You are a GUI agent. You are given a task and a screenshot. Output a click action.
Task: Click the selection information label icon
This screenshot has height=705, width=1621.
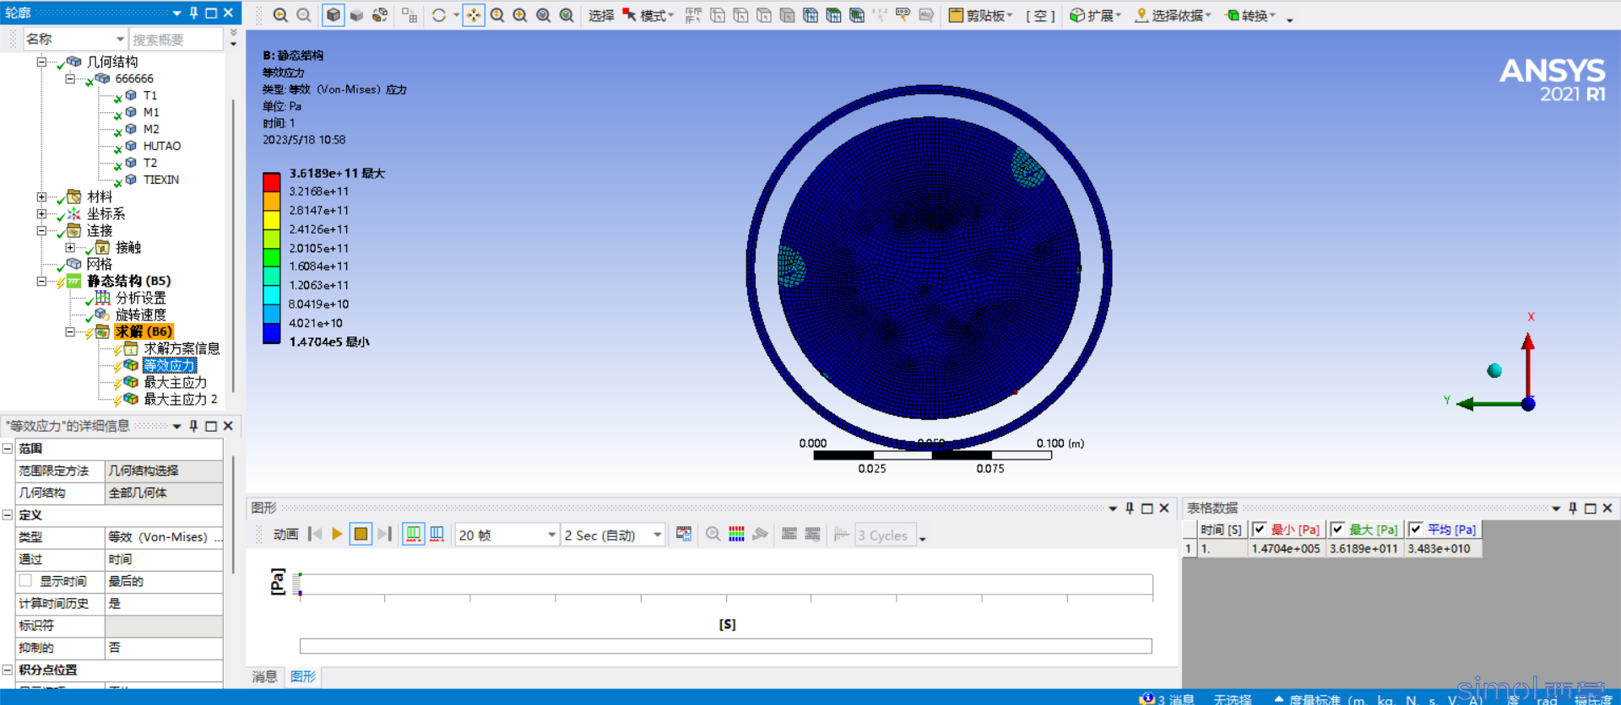click(x=903, y=15)
